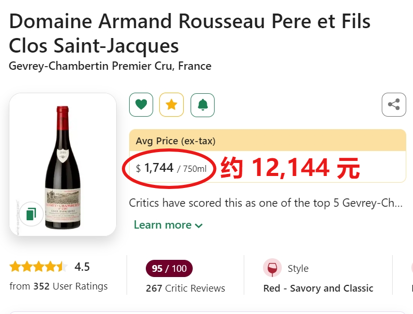Image resolution: width=413 pixels, height=314 pixels.
Task: Click the five-star rating graphic
Action: (x=38, y=267)
